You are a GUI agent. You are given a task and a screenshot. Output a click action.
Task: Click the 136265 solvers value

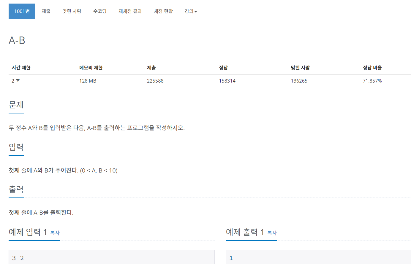click(299, 81)
